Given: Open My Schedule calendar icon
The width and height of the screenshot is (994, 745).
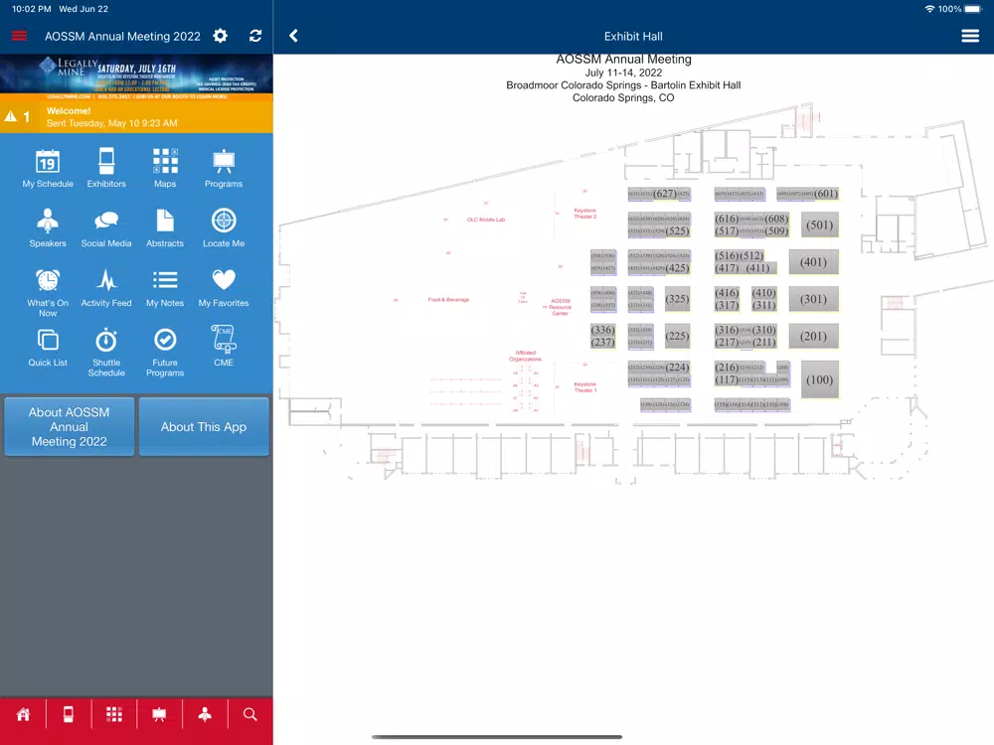Looking at the screenshot, I should [x=48, y=162].
